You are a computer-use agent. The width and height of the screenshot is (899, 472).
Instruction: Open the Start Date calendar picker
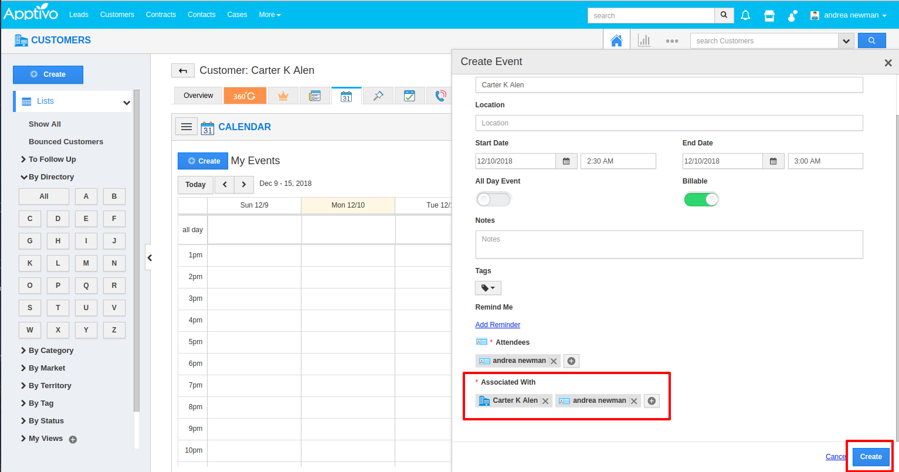coord(566,161)
